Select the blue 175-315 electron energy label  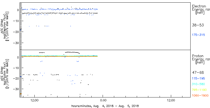click(198, 35)
